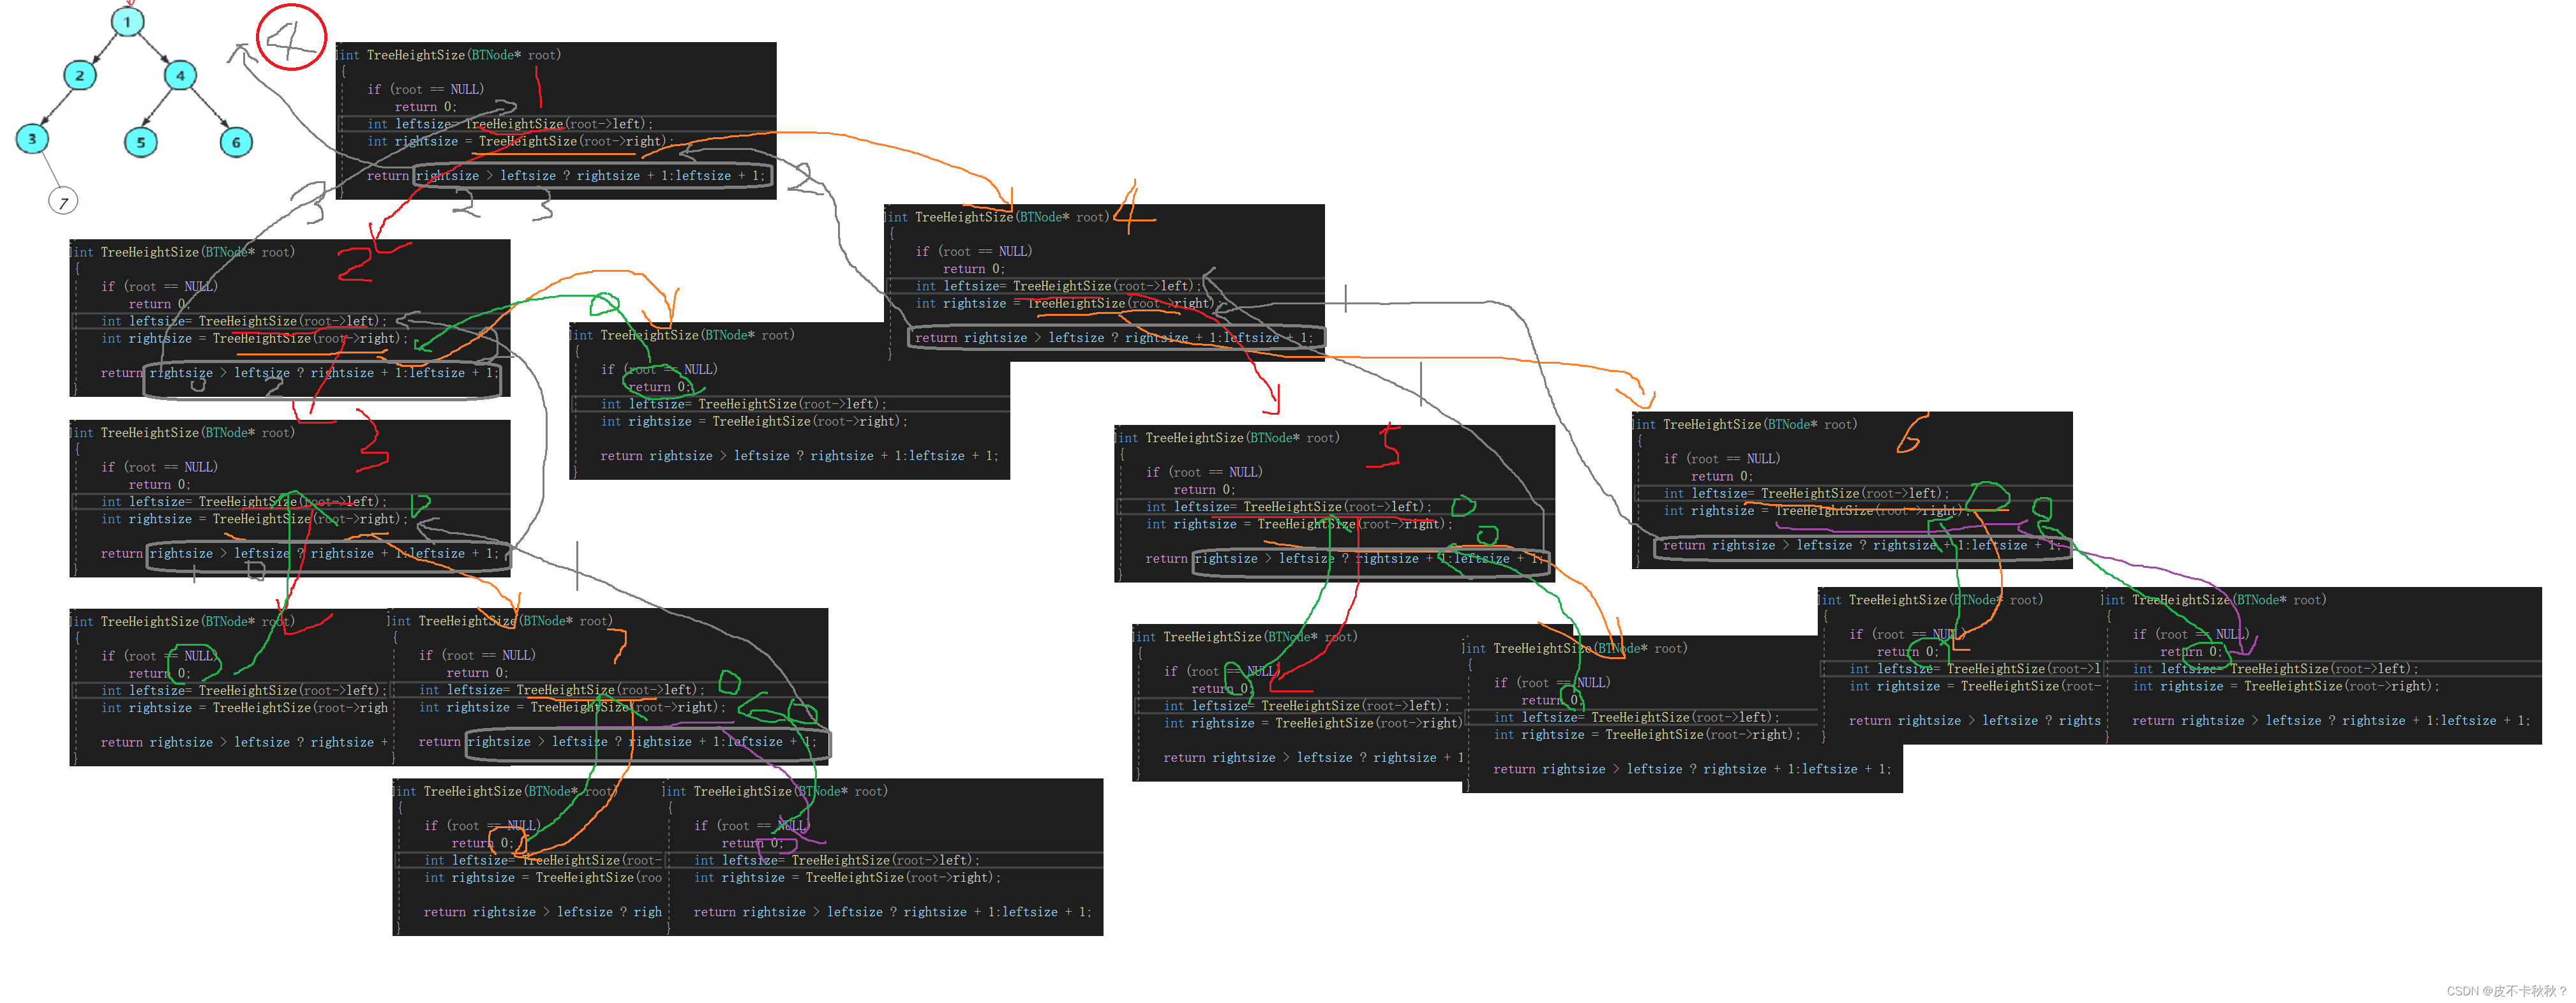Click leaf node 6 of the tree
Screen dimensions: 2576x1003
point(236,142)
